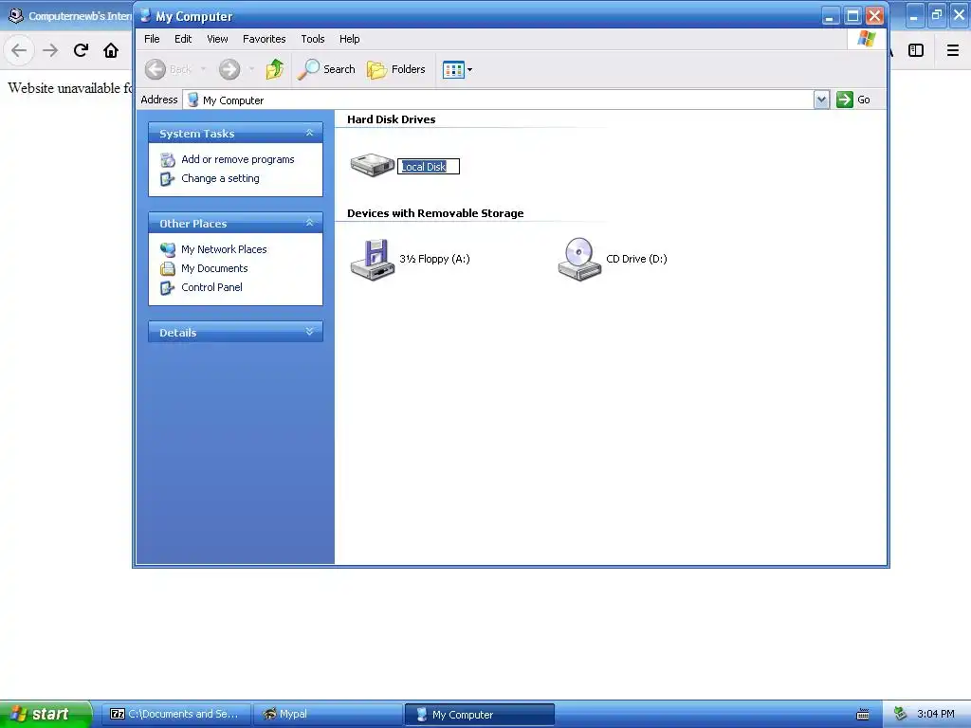Expand the Address bar dropdown

(821, 100)
